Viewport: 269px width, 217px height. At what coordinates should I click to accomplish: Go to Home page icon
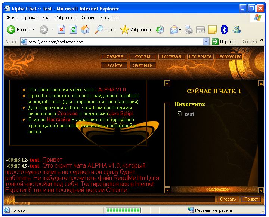(x=85, y=30)
